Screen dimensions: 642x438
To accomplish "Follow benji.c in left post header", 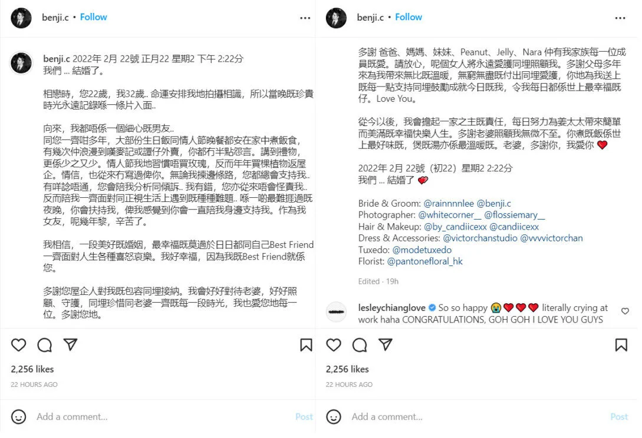I will pyautogui.click(x=93, y=17).
